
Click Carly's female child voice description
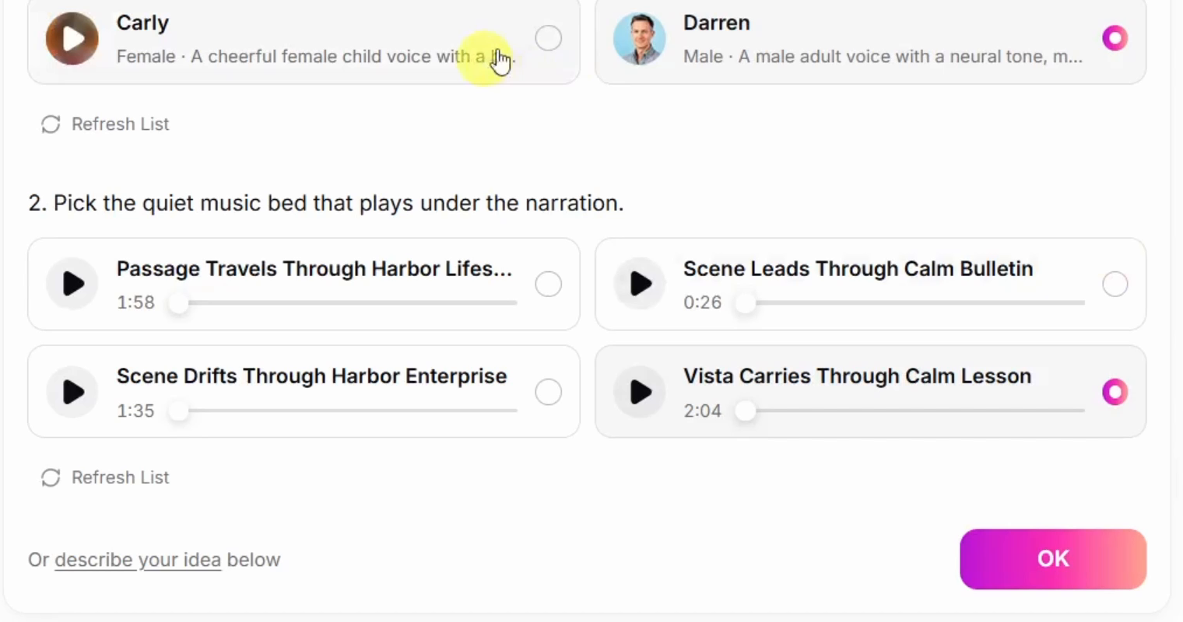[x=316, y=57]
